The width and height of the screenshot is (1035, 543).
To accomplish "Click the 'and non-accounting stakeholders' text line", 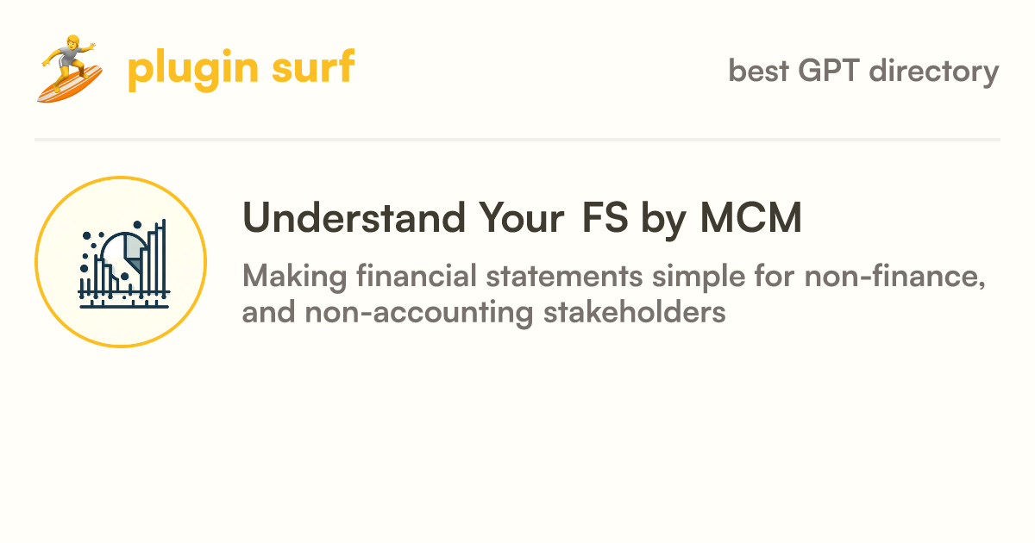I will [x=484, y=312].
